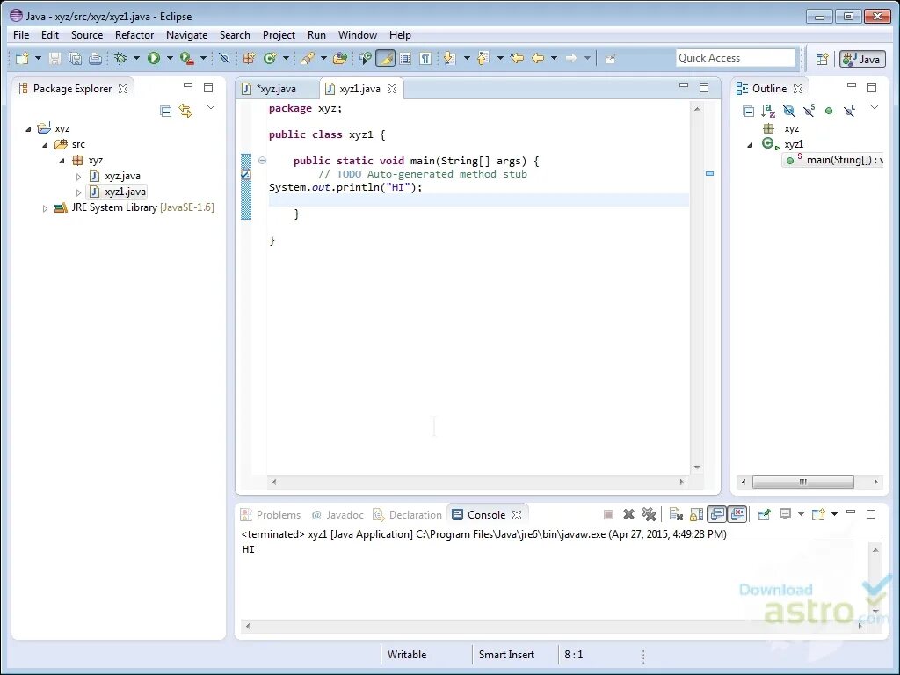900x675 pixels.
Task: Click the Open Console icon
Action: (818, 514)
